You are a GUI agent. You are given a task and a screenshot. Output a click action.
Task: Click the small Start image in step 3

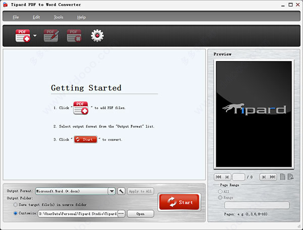[x=85, y=140]
